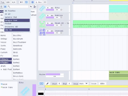Mute the Echo track

pyautogui.click(x=48, y=8)
